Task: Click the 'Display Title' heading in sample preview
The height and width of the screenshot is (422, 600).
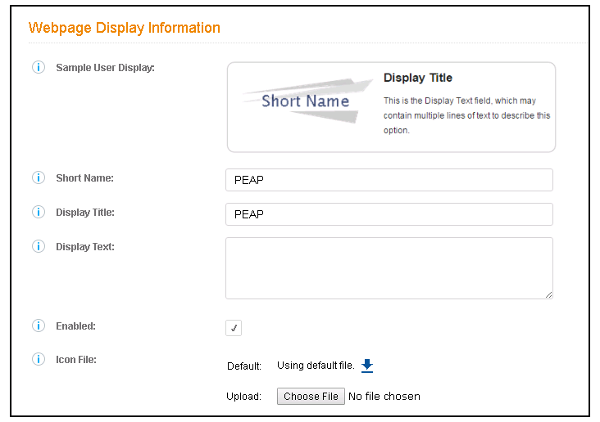Action: click(418, 78)
